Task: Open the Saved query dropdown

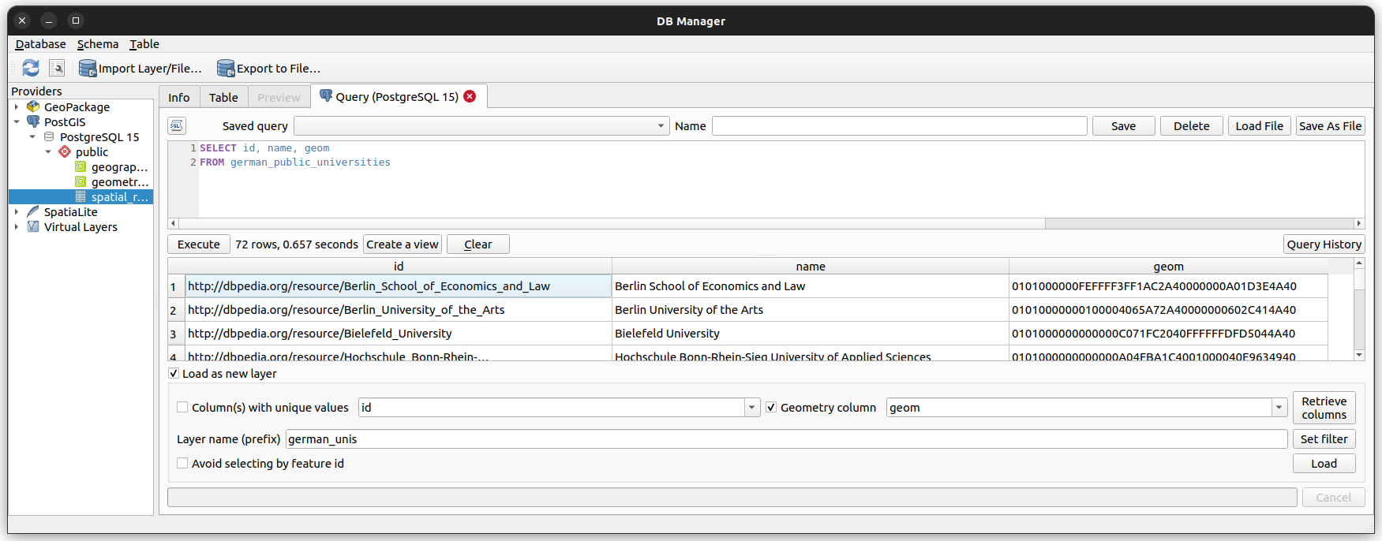Action: coord(660,126)
